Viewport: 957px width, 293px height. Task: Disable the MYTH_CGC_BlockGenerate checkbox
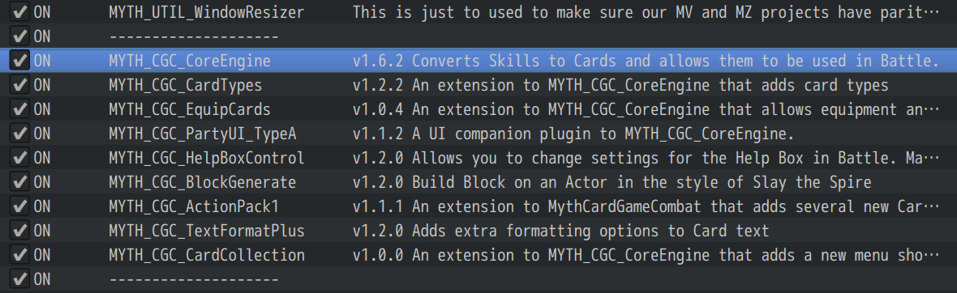click(20, 182)
